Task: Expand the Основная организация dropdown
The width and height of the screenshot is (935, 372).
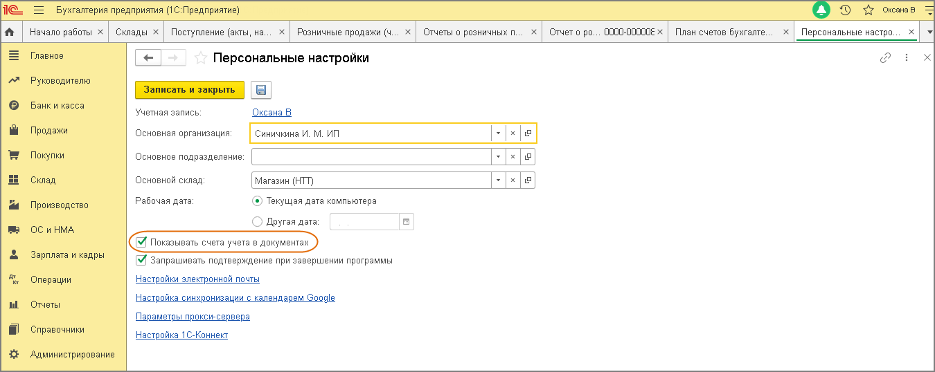Action: pos(498,133)
